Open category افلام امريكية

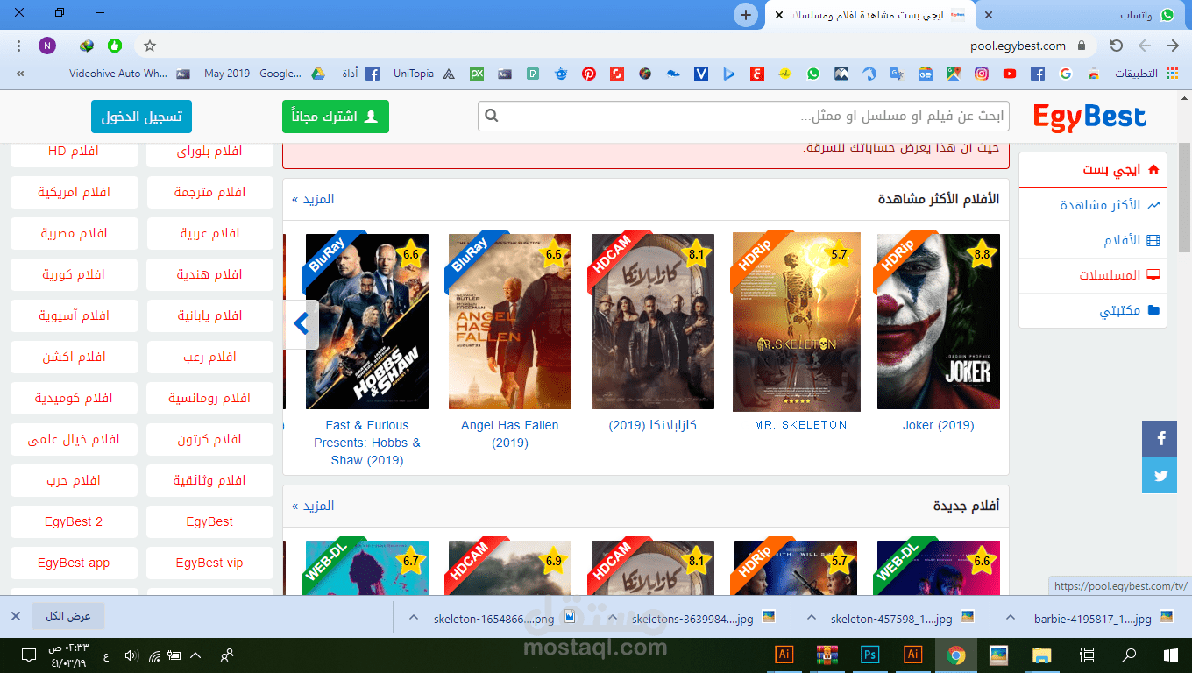(x=74, y=192)
